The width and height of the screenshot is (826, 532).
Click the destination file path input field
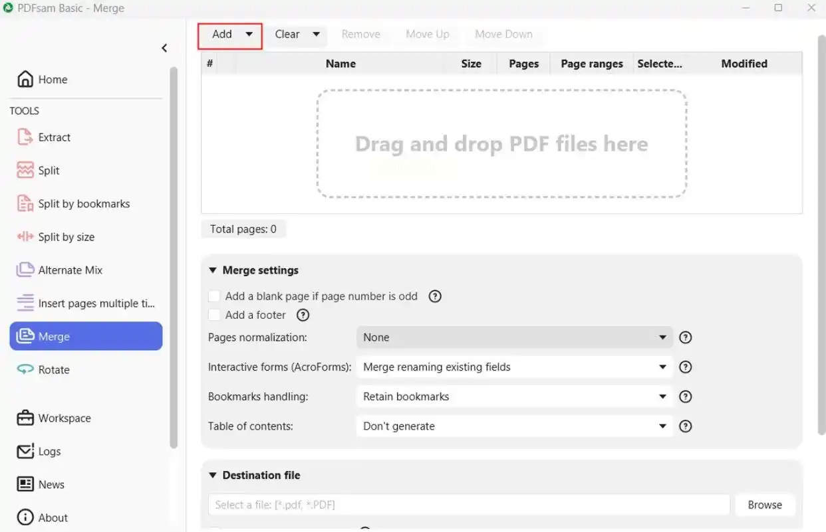468,505
